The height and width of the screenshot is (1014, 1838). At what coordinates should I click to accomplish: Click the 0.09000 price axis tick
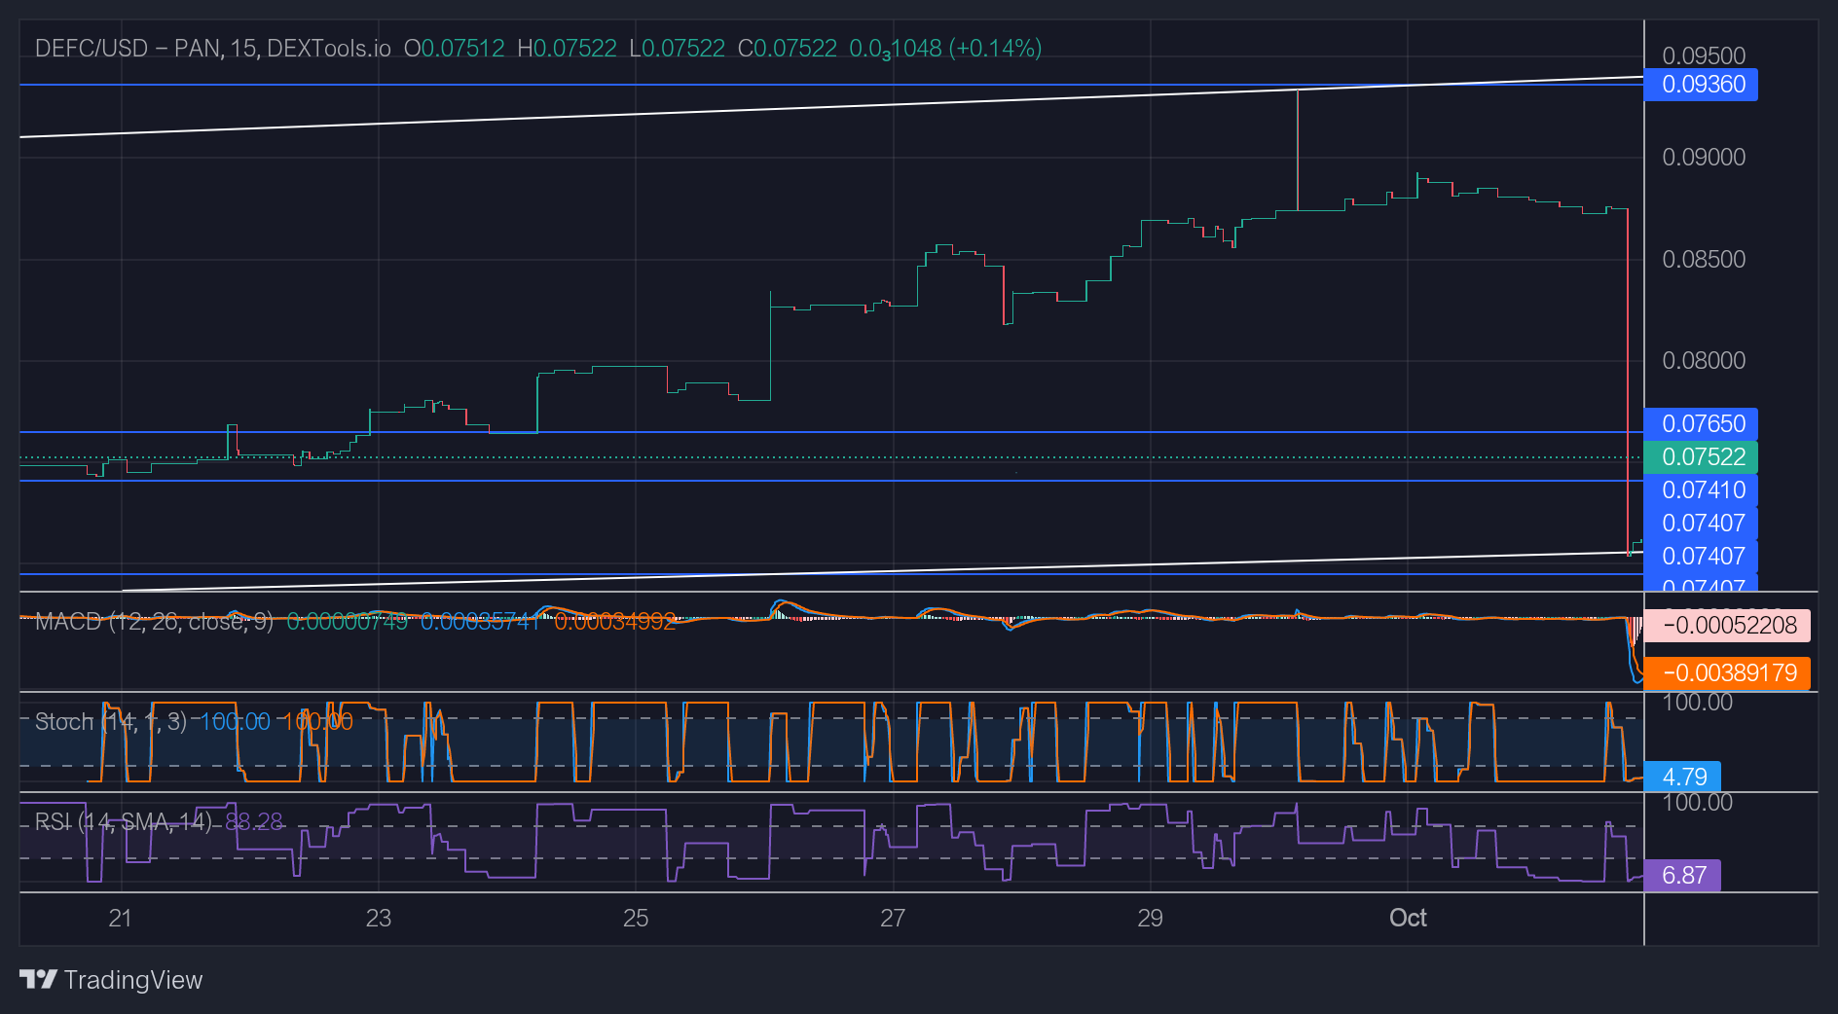pos(1704,158)
